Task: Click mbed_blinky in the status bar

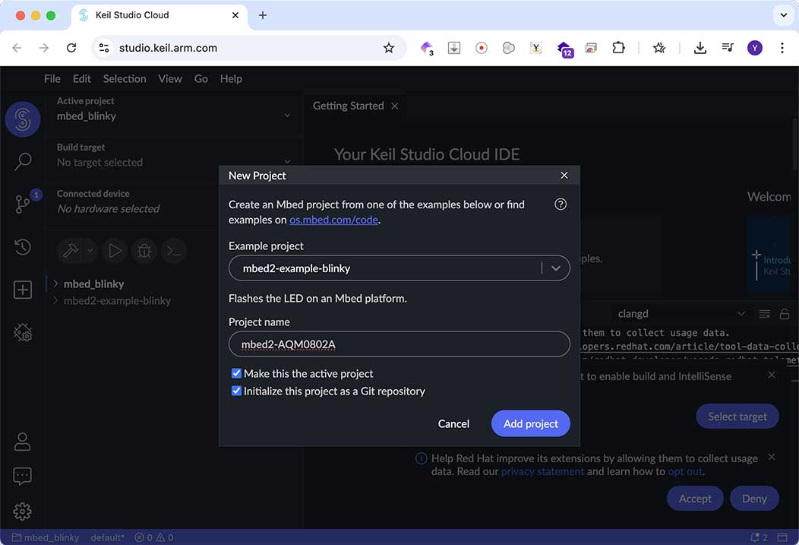Action: [x=46, y=537]
